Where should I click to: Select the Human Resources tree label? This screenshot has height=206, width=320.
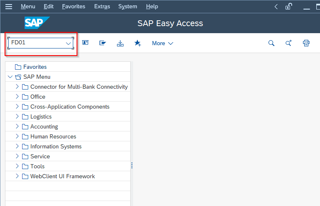tap(53, 137)
